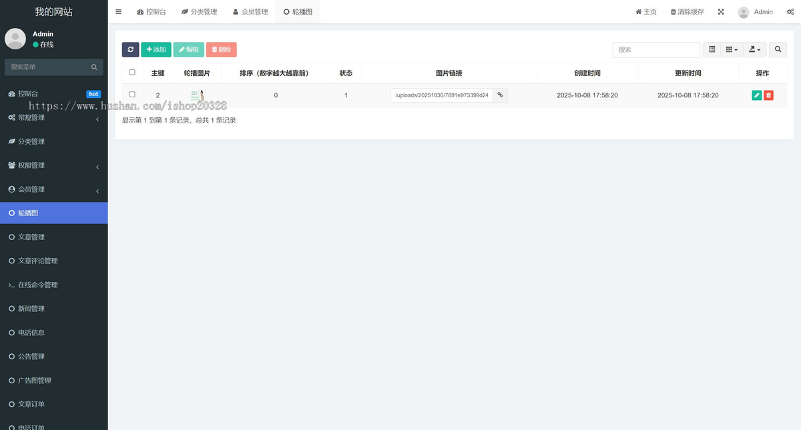Viewport: 801px width, 430px height.
Task: Edit row 2 with green pencil icon
Action: [756, 95]
